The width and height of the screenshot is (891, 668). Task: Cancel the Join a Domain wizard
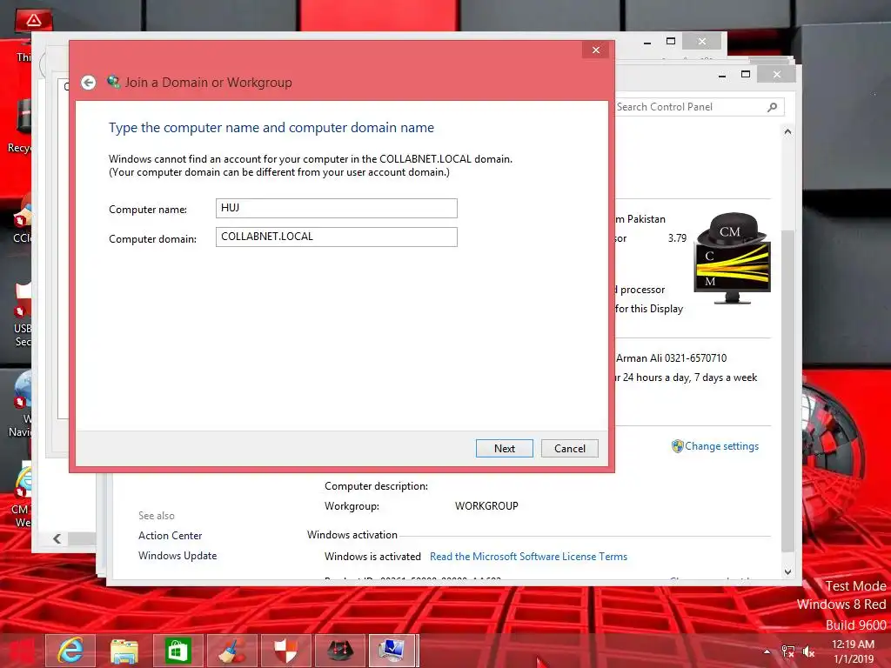pos(569,448)
